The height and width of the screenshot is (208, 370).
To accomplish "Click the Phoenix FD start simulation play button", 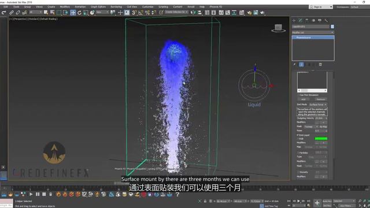I will [31, 194].
